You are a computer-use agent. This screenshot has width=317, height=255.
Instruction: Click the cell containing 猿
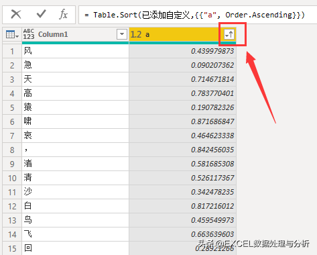[x=75, y=107]
